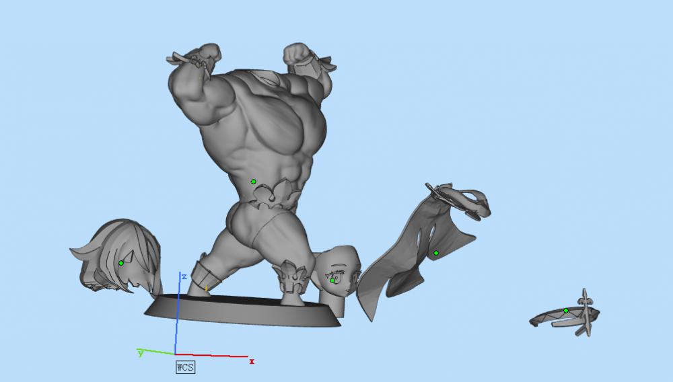Image resolution: width=673 pixels, height=382 pixels.
Task: Click the WCS coordinate system label
Action: click(186, 367)
